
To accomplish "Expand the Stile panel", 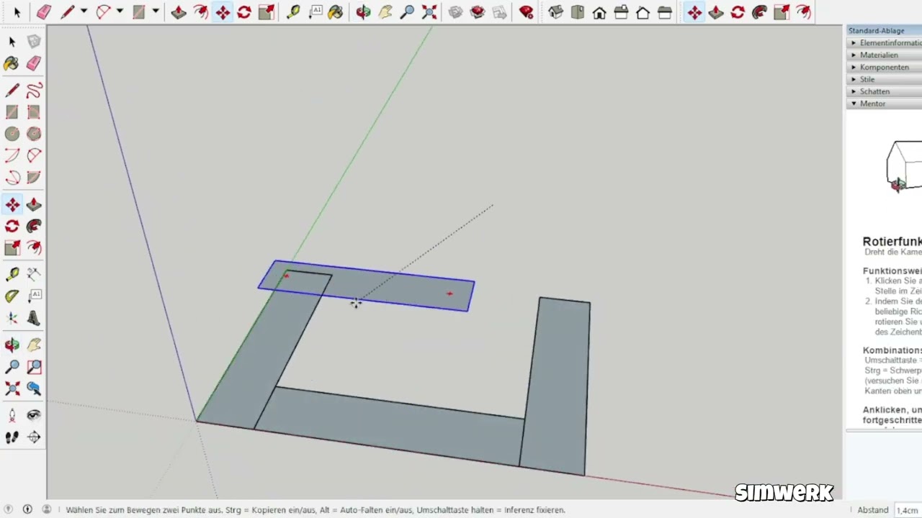I will [884, 80].
